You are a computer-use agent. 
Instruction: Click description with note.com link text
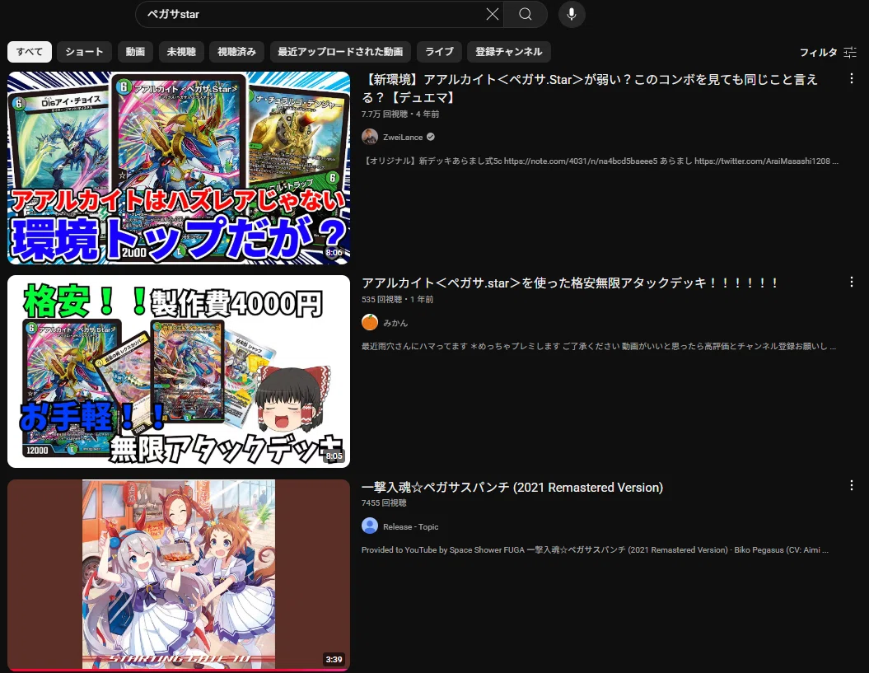[600, 161]
